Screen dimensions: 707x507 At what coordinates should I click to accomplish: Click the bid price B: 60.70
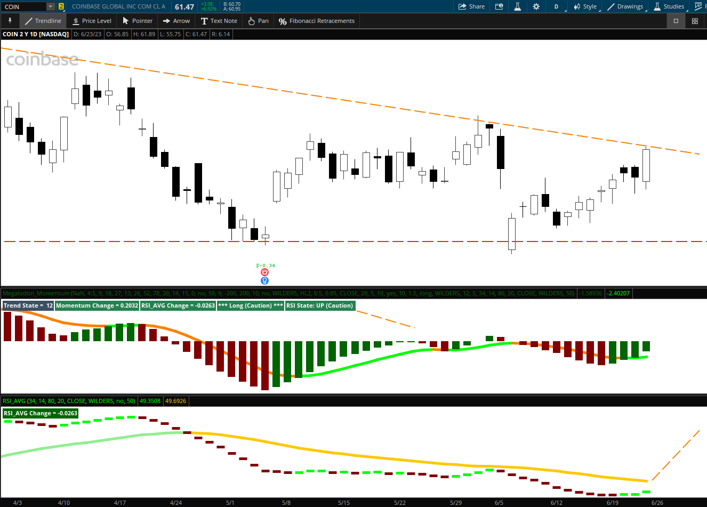(x=232, y=4)
